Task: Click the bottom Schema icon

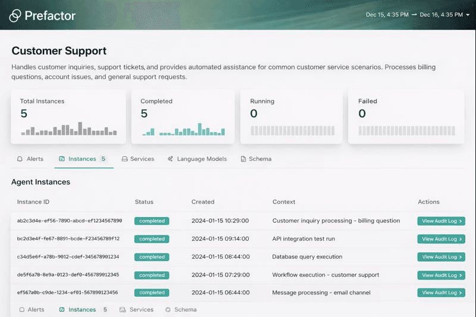Action: [168, 310]
